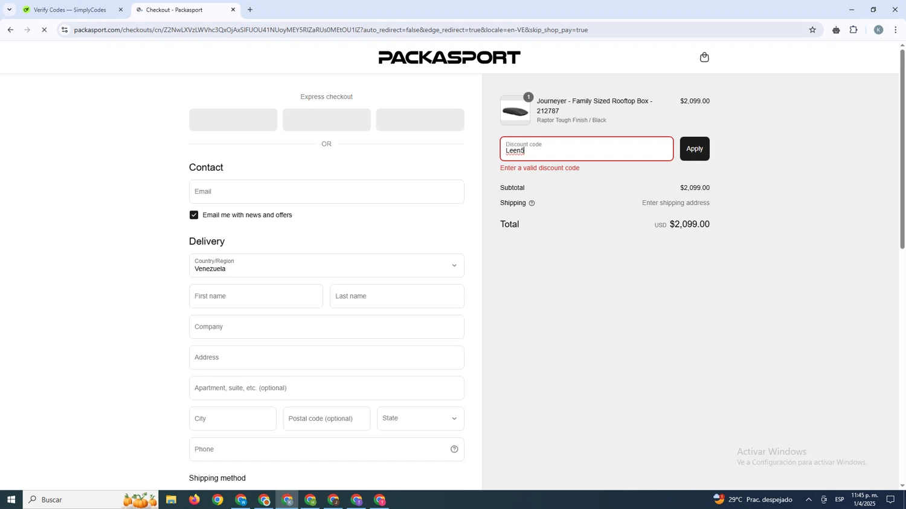This screenshot has height=509, width=906.
Task: Open Chrome profile avatar K
Action: [x=878, y=30]
